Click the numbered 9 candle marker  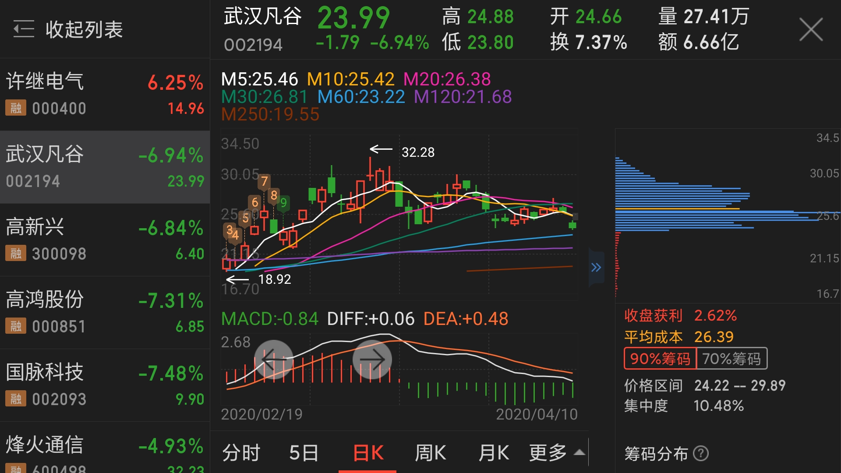(x=283, y=204)
